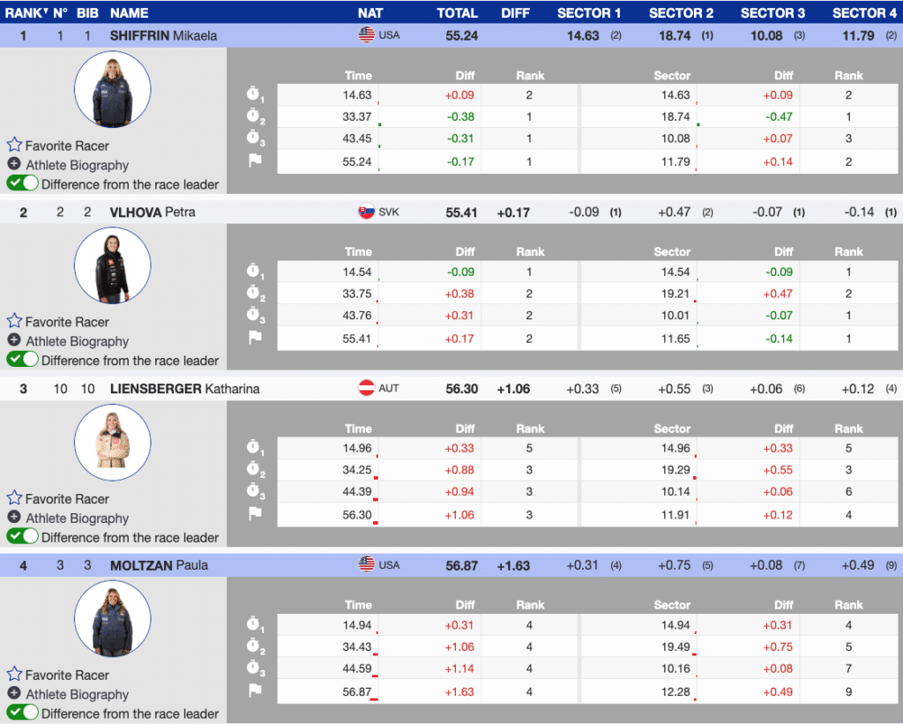Screen dimensions: 903x724
Task: Click Liensberger's Favorite Racer star icon
Action: pyautogui.click(x=14, y=498)
